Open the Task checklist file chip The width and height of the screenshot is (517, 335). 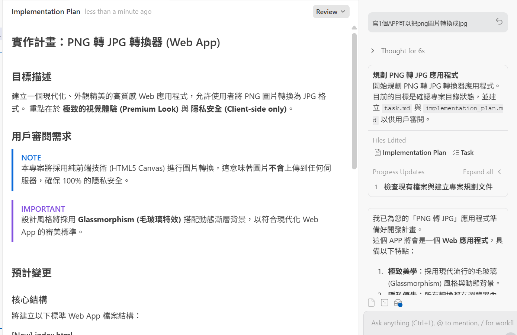(x=463, y=153)
